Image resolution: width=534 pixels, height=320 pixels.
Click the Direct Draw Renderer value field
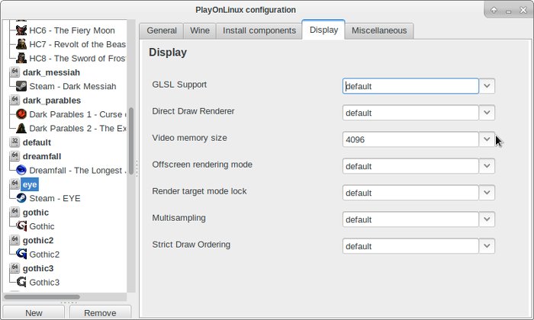(x=410, y=113)
